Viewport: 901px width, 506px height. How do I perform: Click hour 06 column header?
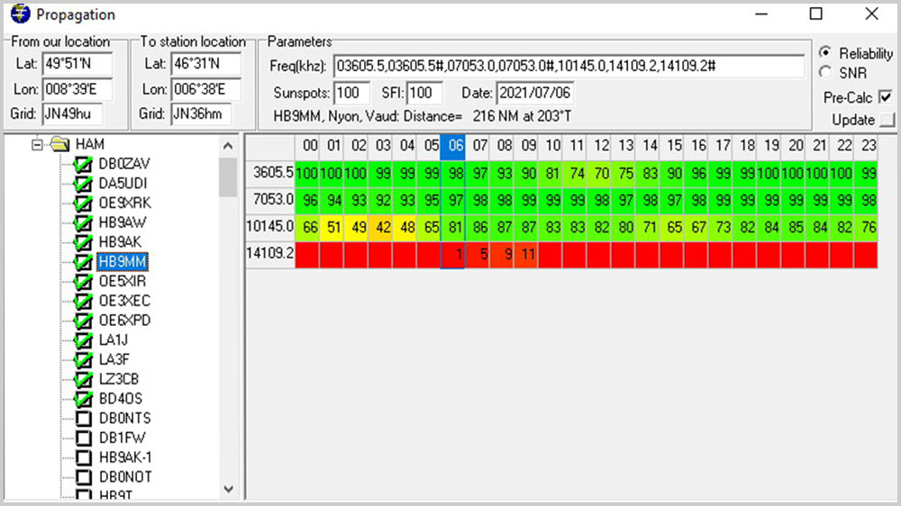pos(456,146)
